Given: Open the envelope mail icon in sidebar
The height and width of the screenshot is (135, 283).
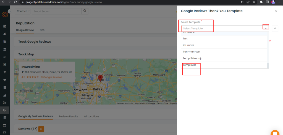Looking at the screenshot, I should pos(5,133).
